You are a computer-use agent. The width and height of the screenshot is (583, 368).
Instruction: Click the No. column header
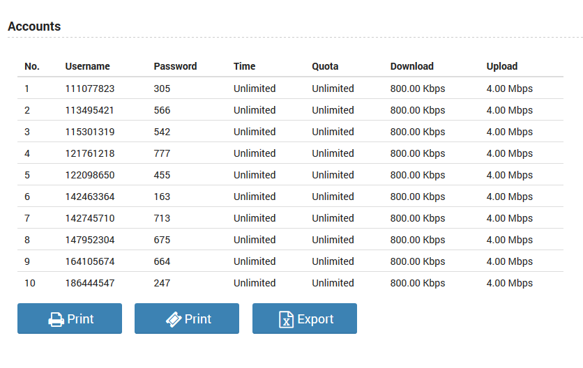pyautogui.click(x=32, y=66)
